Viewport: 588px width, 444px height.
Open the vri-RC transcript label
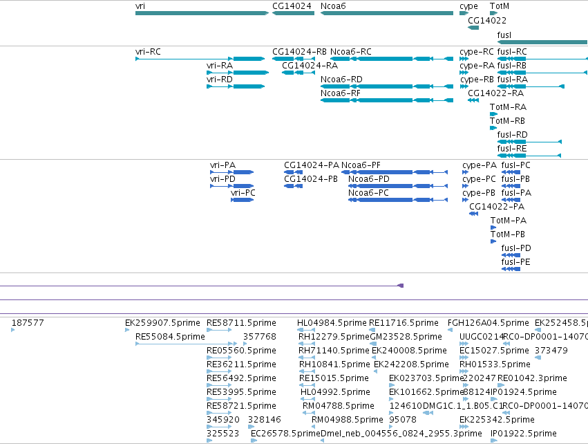148,51
